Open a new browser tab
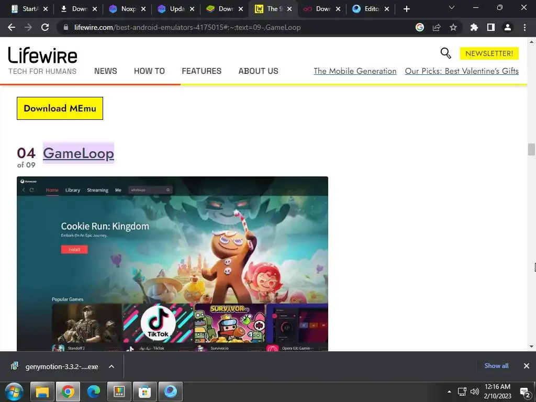 [x=406, y=9]
